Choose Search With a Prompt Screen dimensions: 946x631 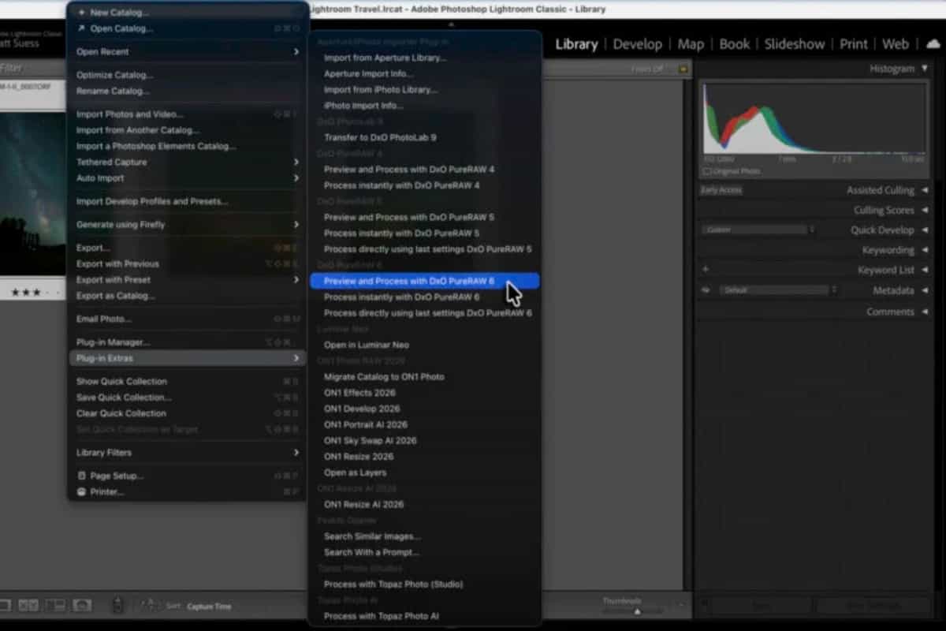coord(425,552)
